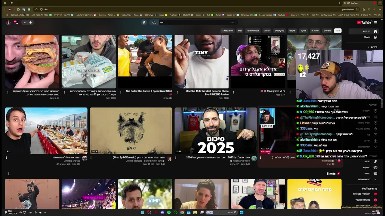
Task: Click the browser home button
Action: click(x=364, y=9)
